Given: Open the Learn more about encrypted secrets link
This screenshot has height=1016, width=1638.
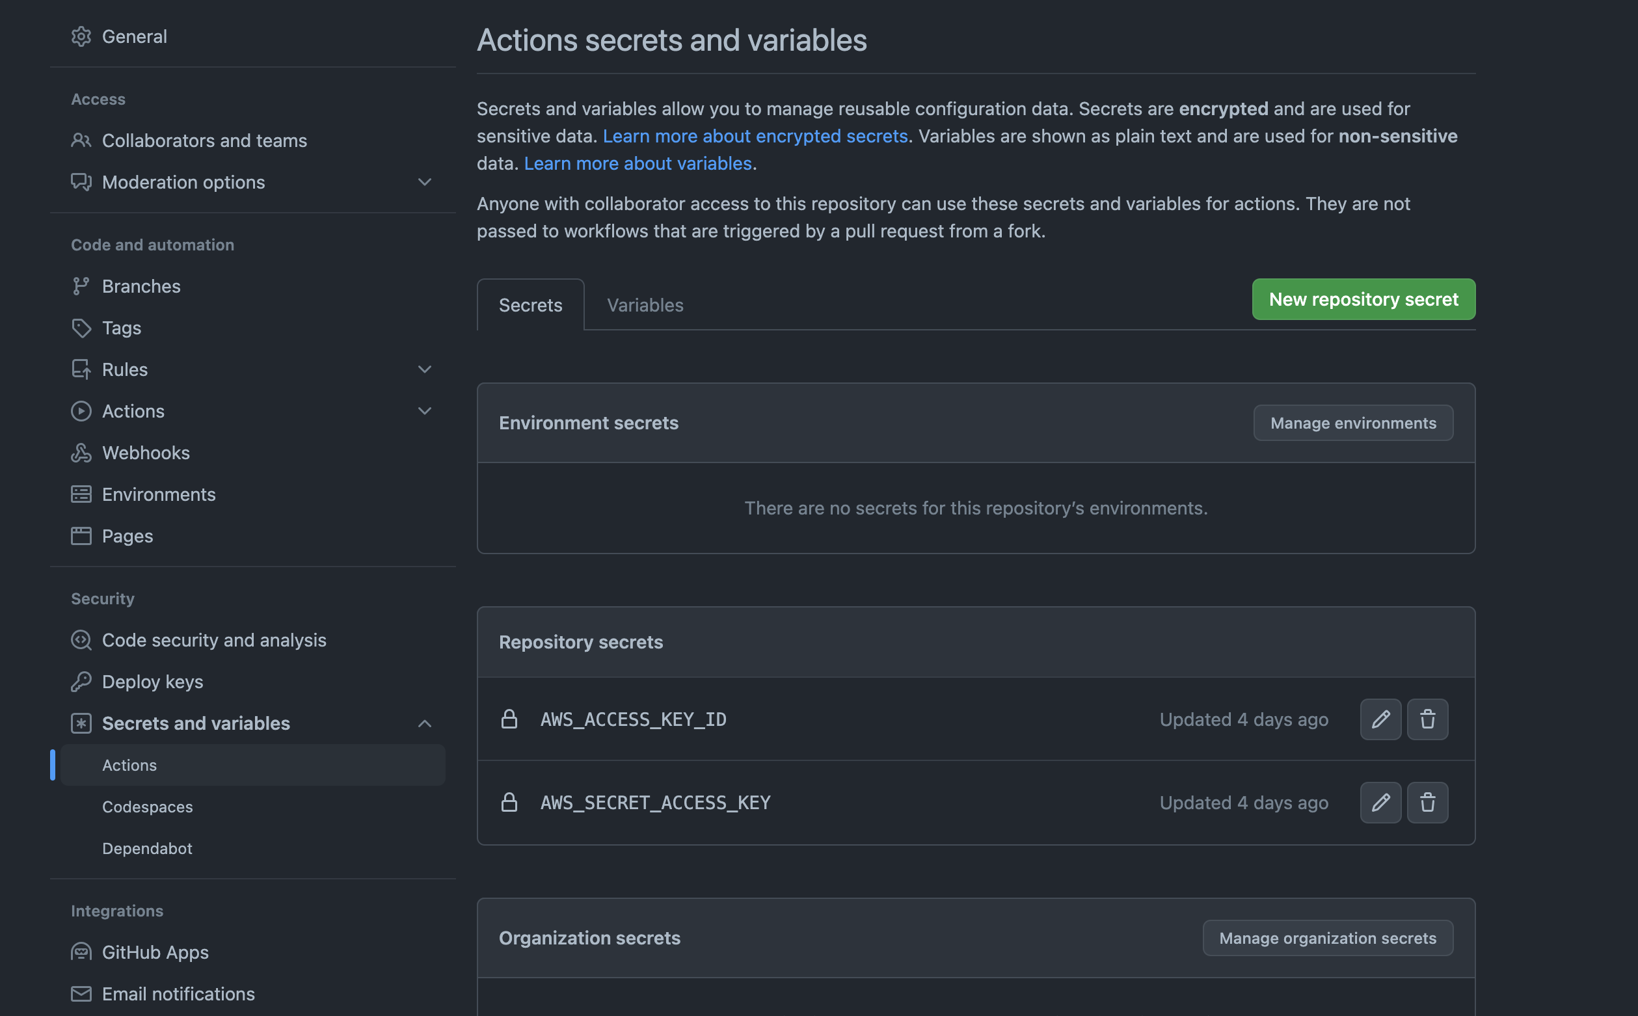Looking at the screenshot, I should [755, 137].
